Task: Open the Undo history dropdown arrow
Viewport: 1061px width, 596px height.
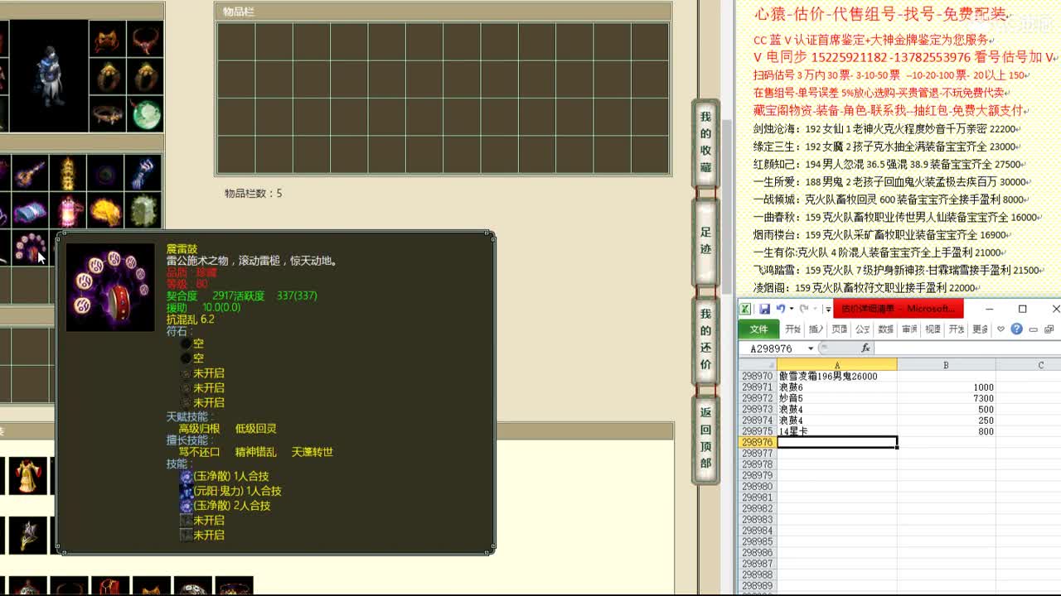Action: (792, 309)
